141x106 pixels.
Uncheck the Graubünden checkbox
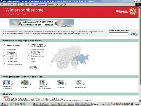click(4, 50)
